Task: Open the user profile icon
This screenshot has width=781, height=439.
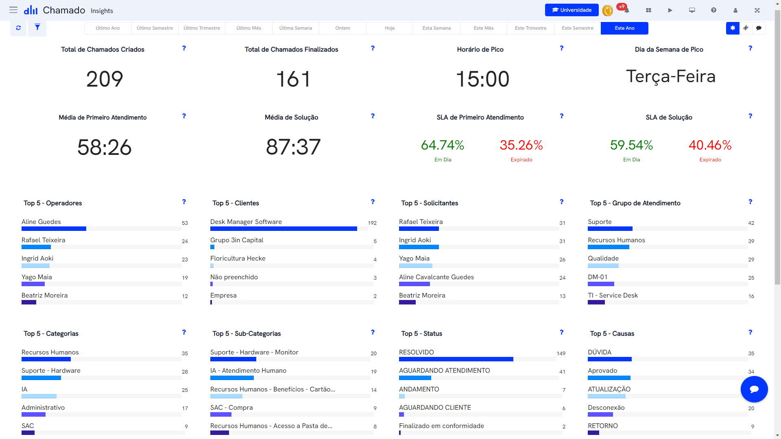Action: 735,10
